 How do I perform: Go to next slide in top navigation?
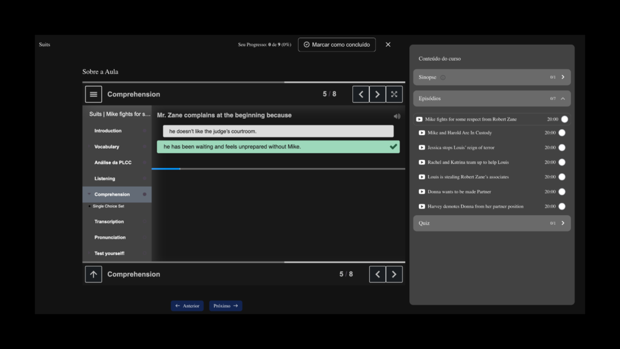pyautogui.click(x=377, y=94)
